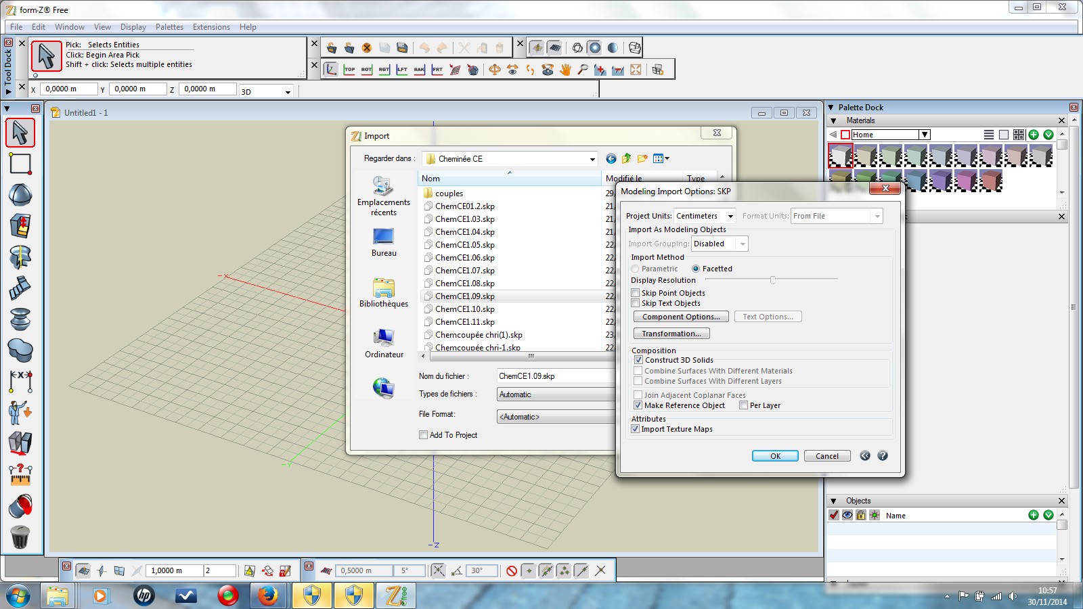The image size is (1083, 609).
Task: Toggle the eye visibility column in Objects palette
Action: point(847,515)
